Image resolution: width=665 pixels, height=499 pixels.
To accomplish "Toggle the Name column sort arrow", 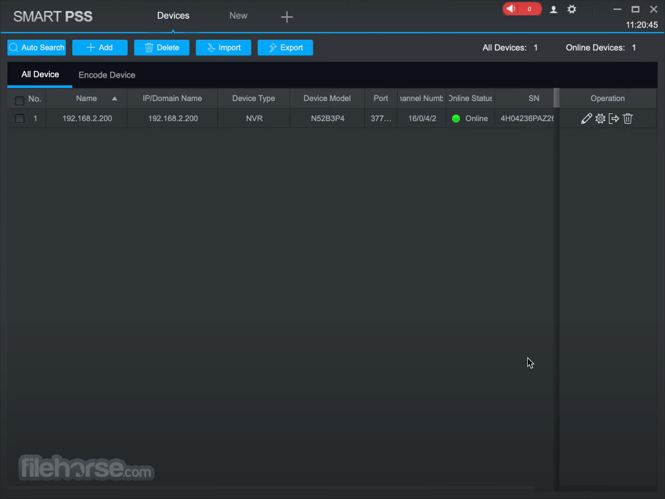I will coord(114,99).
